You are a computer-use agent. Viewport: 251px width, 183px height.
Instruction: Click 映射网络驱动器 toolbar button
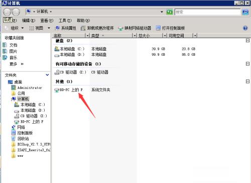click(x=135, y=28)
